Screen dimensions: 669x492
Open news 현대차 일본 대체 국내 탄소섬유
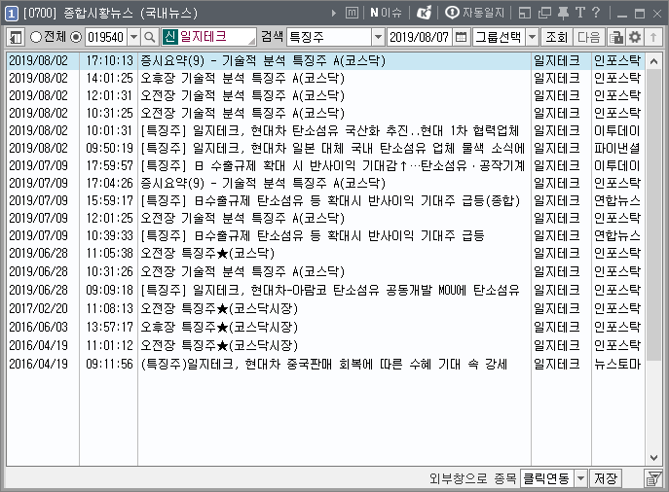[x=325, y=148]
